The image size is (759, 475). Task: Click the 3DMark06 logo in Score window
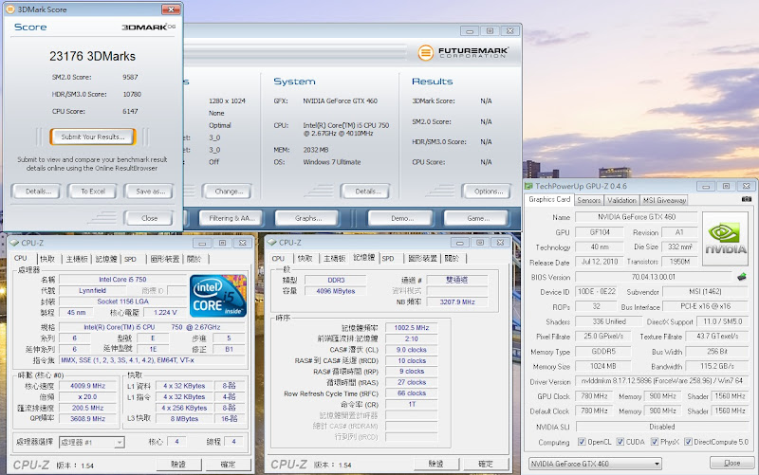(x=148, y=27)
